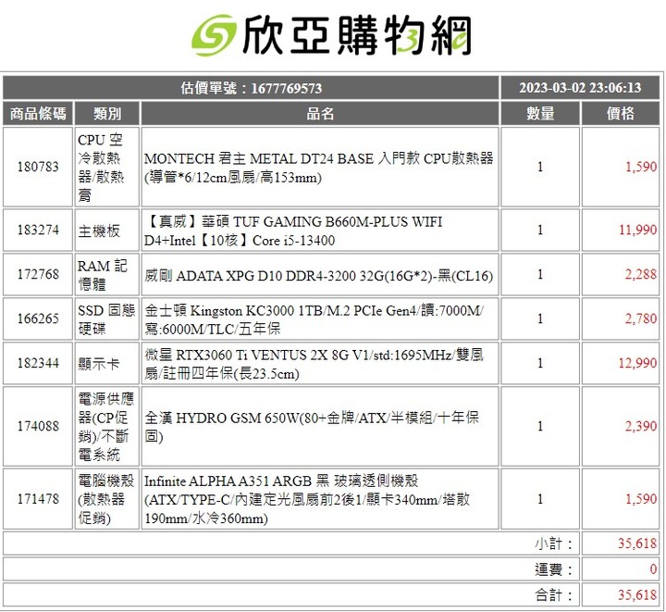The height and width of the screenshot is (612, 666).
Task: Click the 小計 amount 35,618
Action: (x=637, y=543)
